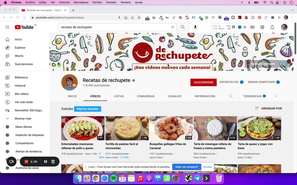Bookmark this page with the star icon
297x185 pixels.
[x=139, y=17]
